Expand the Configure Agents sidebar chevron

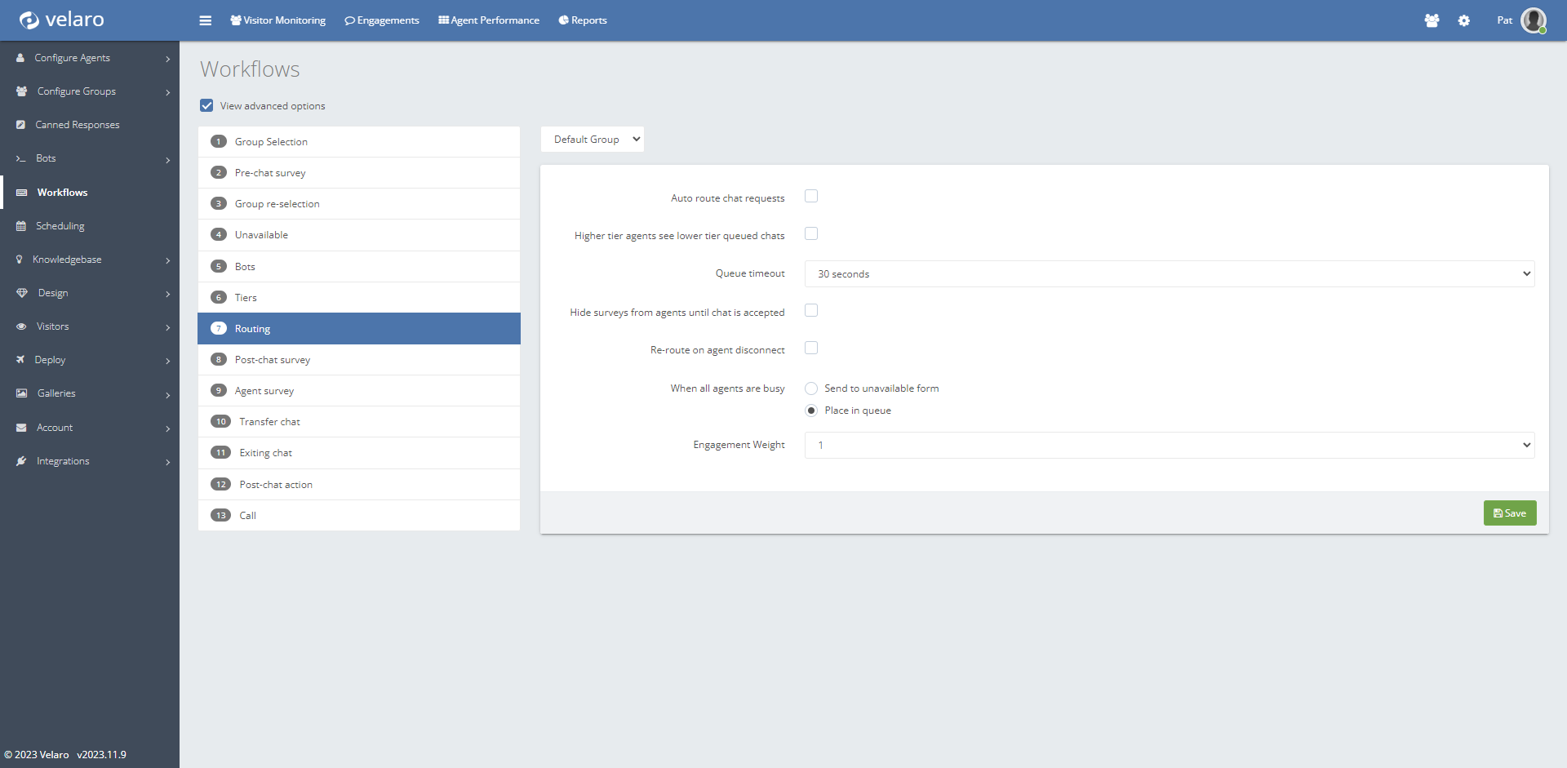click(x=167, y=59)
